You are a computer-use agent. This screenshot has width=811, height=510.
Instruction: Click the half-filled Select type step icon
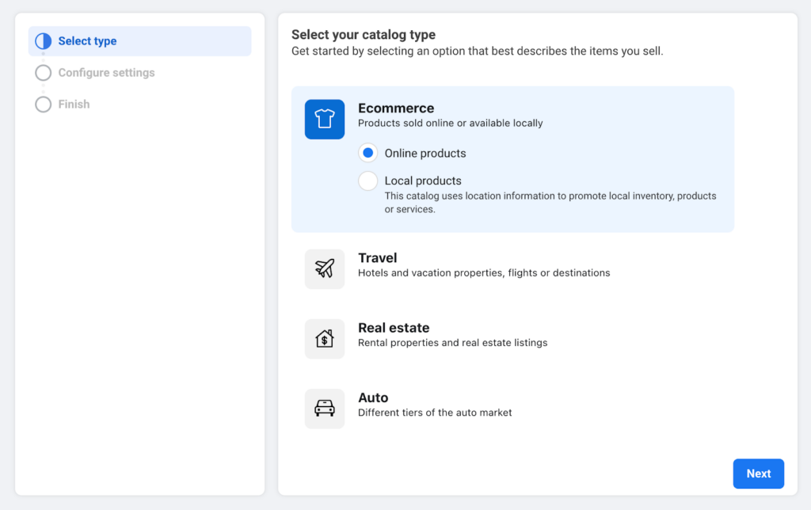44,41
